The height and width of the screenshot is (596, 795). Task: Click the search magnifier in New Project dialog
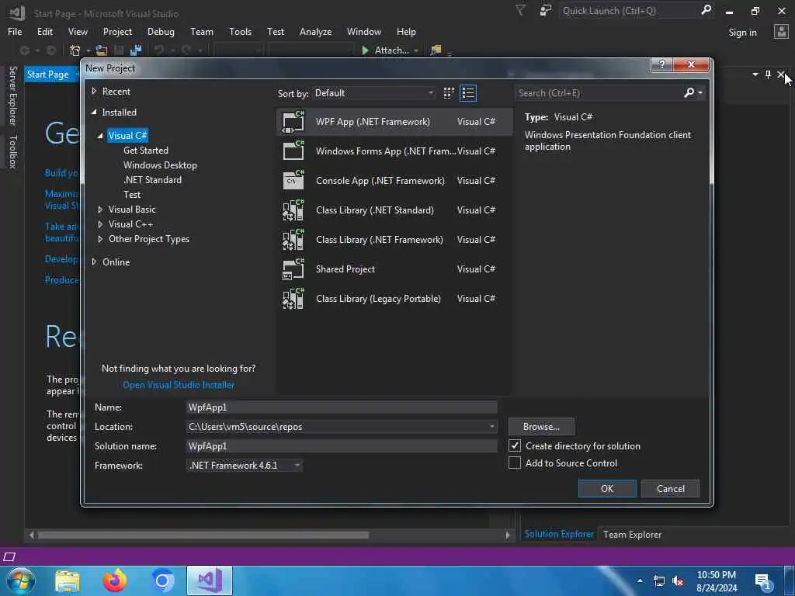click(689, 93)
